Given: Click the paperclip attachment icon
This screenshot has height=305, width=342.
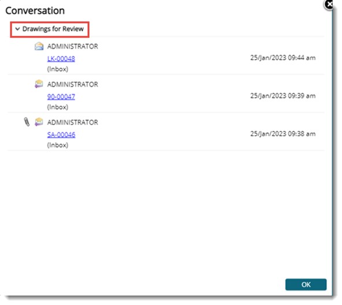Looking at the screenshot, I should click(x=27, y=122).
